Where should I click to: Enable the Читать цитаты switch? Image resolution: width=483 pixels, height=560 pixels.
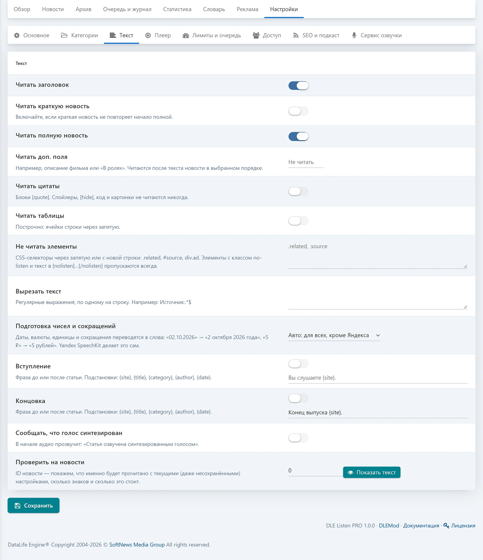tap(298, 191)
